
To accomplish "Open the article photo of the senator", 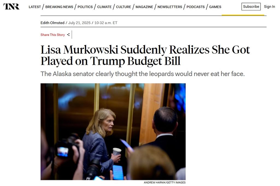I will point(113,132).
